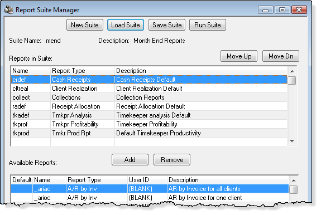Click the down arrow of Reports in Suite scrollbar

click(292, 141)
